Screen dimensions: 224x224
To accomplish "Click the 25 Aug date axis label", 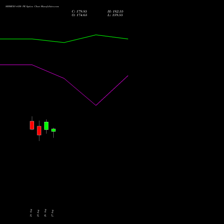I will [38, 213].
